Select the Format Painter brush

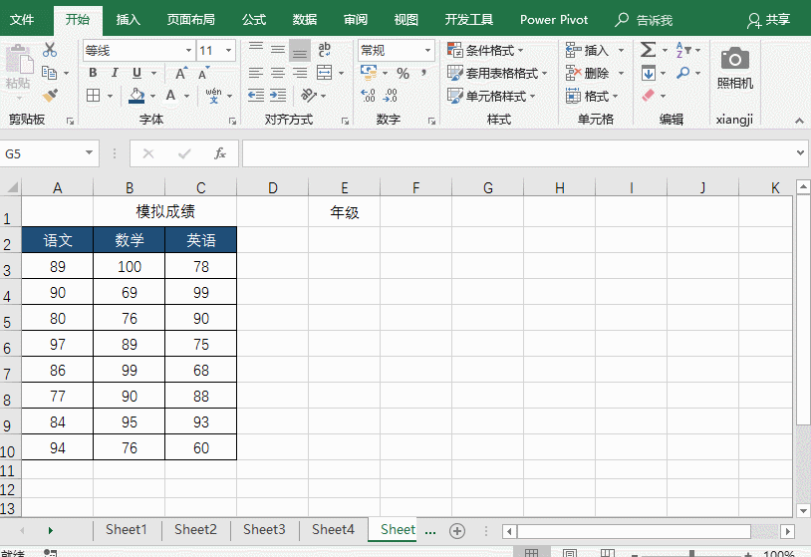click(50, 96)
